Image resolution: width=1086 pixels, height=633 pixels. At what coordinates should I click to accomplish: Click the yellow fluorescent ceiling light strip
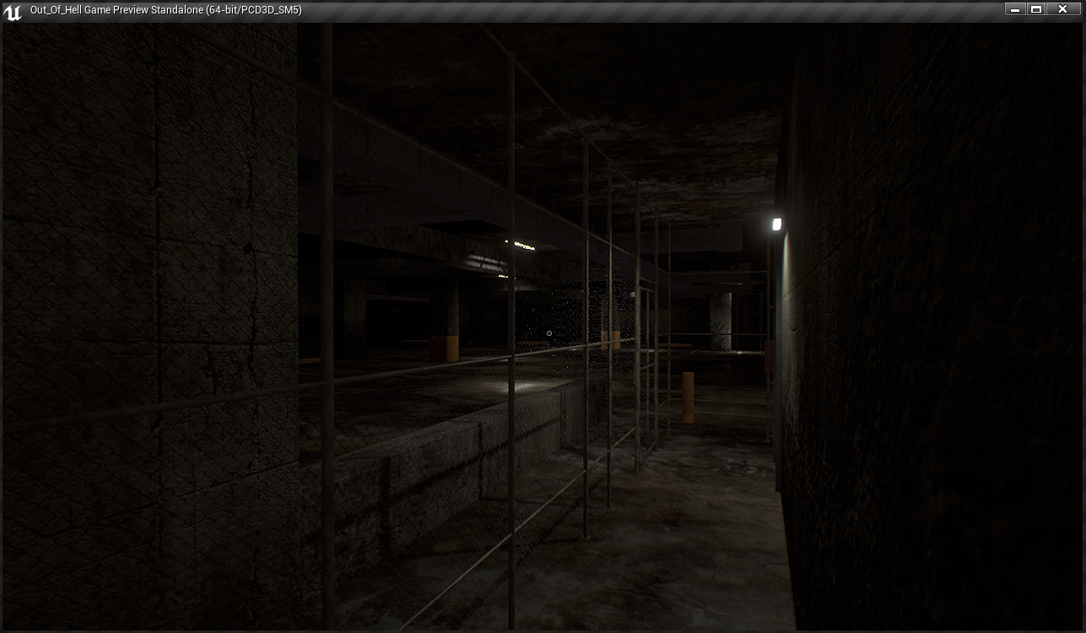point(523,246)
